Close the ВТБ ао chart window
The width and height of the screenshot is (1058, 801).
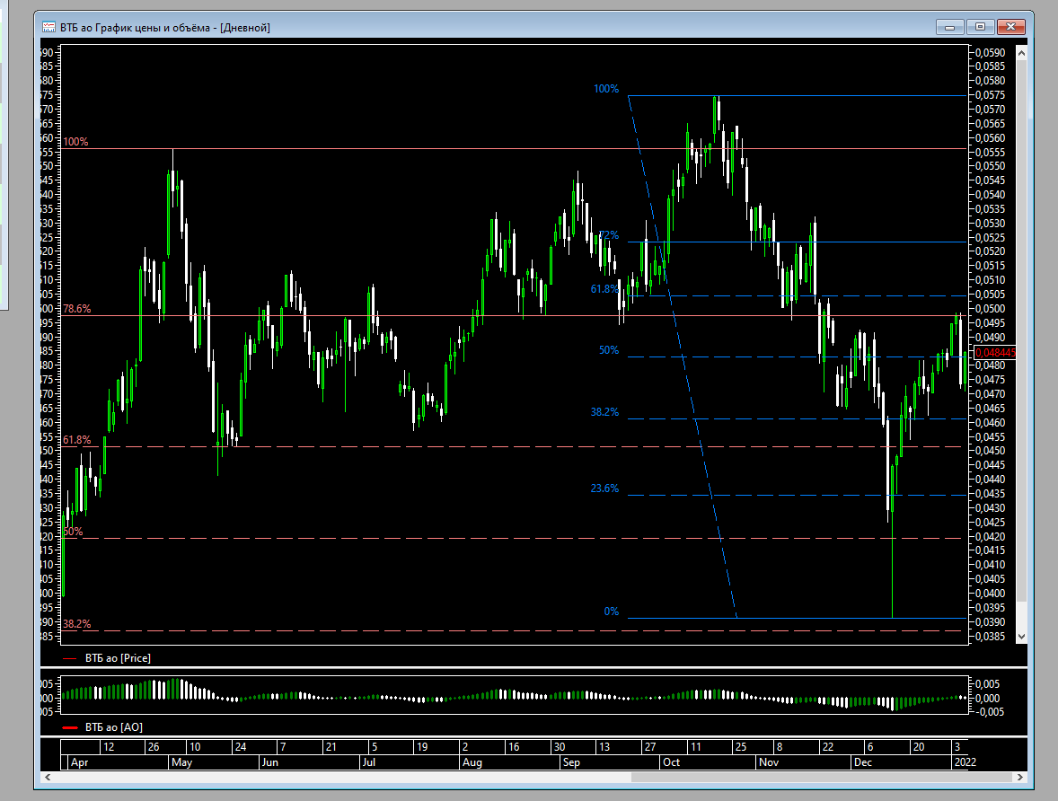pos(1010,27)
